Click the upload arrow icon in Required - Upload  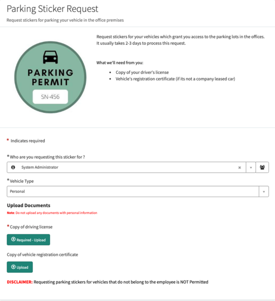[x=13, y=239]
